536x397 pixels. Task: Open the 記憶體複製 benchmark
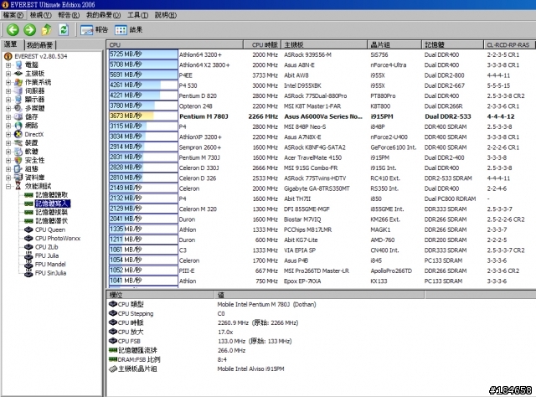point(51,213)
